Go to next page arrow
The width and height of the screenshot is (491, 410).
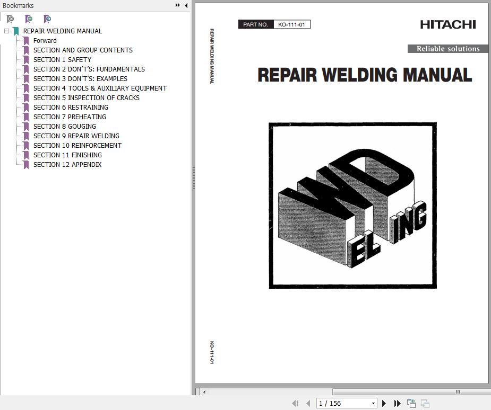coord(384,404)
